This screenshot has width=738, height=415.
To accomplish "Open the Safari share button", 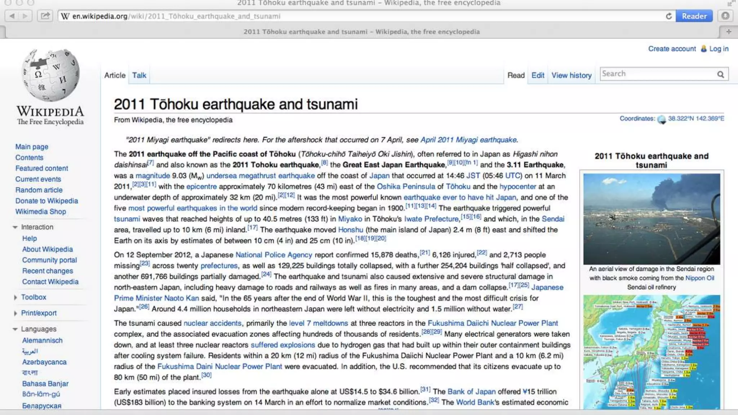I will click(45, 16).
